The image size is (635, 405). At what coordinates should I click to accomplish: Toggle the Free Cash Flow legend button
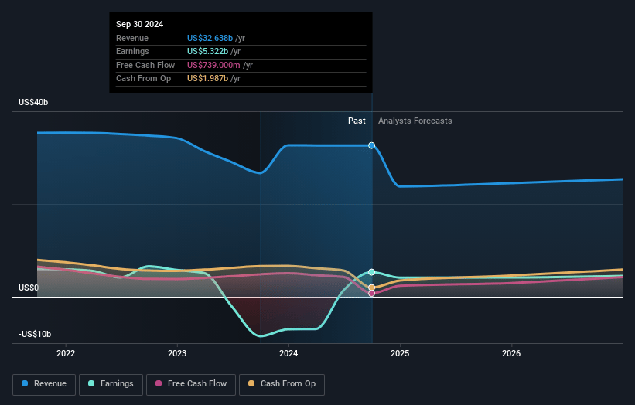coord(191,384)
